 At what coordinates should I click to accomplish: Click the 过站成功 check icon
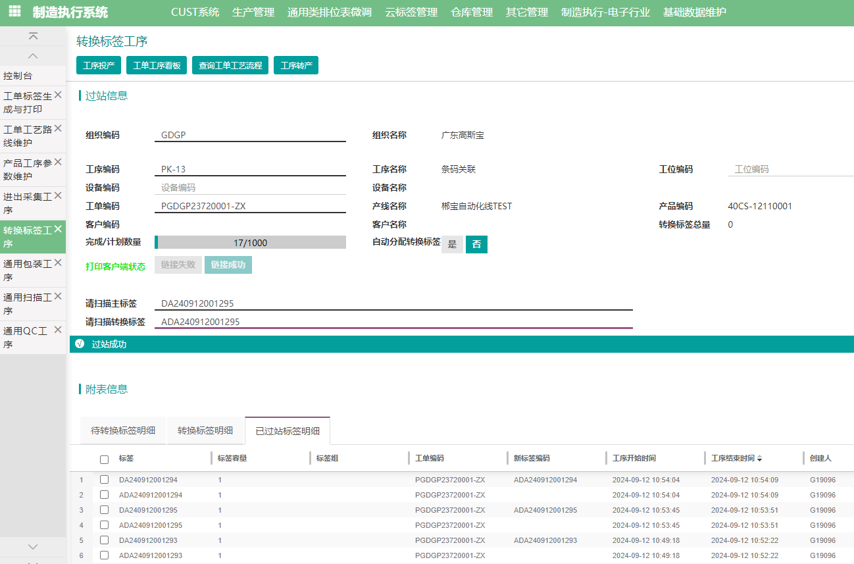tap(80, 344)
